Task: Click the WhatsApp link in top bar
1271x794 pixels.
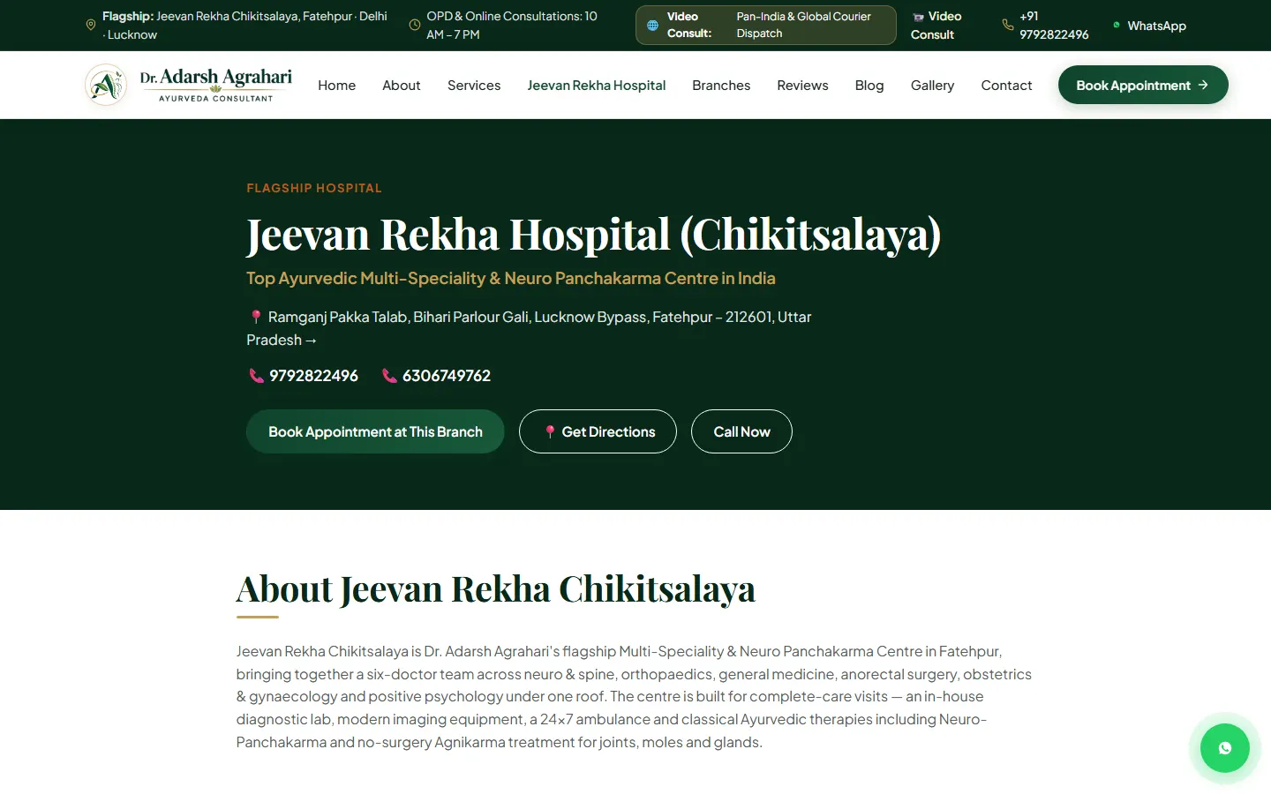Action: point(1149,26)
